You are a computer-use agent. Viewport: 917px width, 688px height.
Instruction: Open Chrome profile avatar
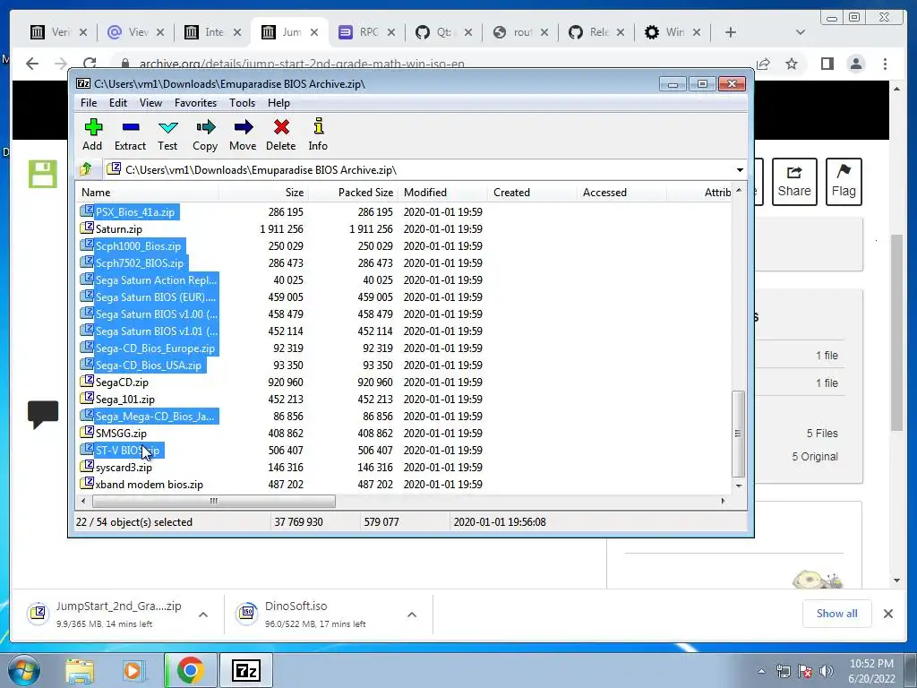pyautogui.click(x=856, y=64)
